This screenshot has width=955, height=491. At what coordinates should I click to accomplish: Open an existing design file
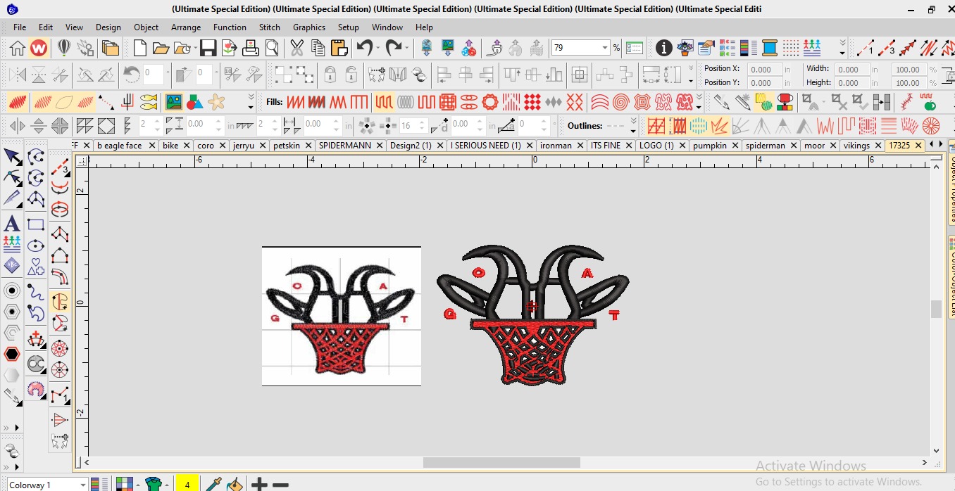tap(161, 48)
